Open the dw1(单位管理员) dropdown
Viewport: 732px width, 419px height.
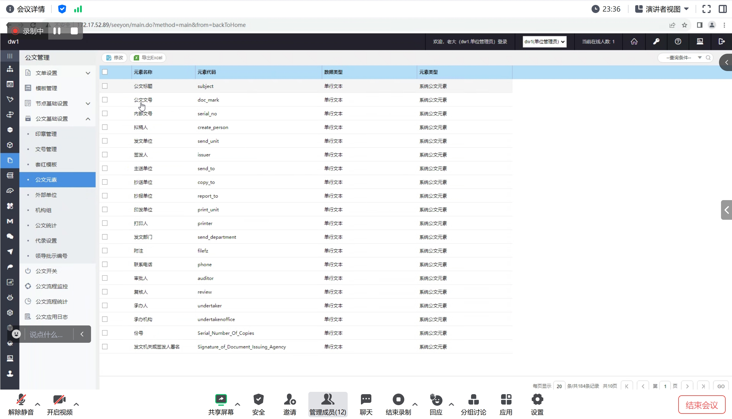[544, 42]
